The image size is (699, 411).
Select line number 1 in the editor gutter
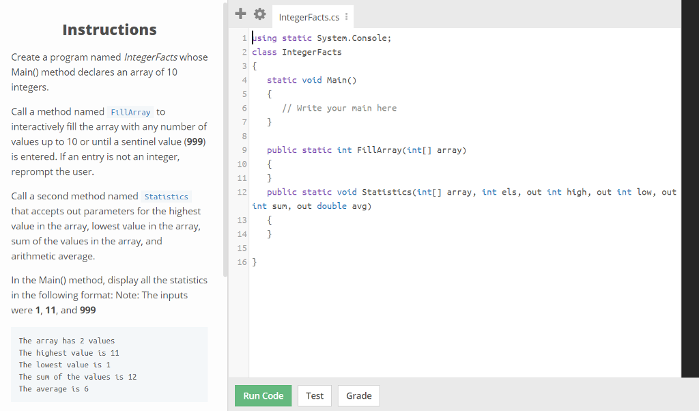[x=243, y=38]
